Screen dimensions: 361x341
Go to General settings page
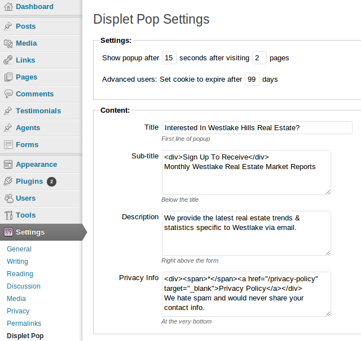click(19, 249)
